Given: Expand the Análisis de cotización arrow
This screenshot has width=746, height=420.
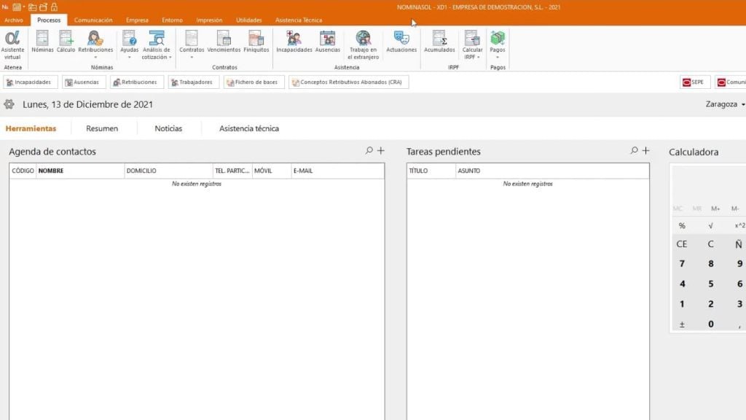Looking at the screenshot, I should point(170,57).
